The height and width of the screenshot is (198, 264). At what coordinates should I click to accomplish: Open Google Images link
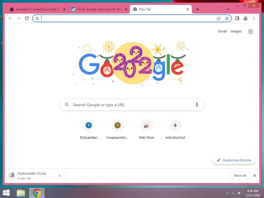pos(236,31)
